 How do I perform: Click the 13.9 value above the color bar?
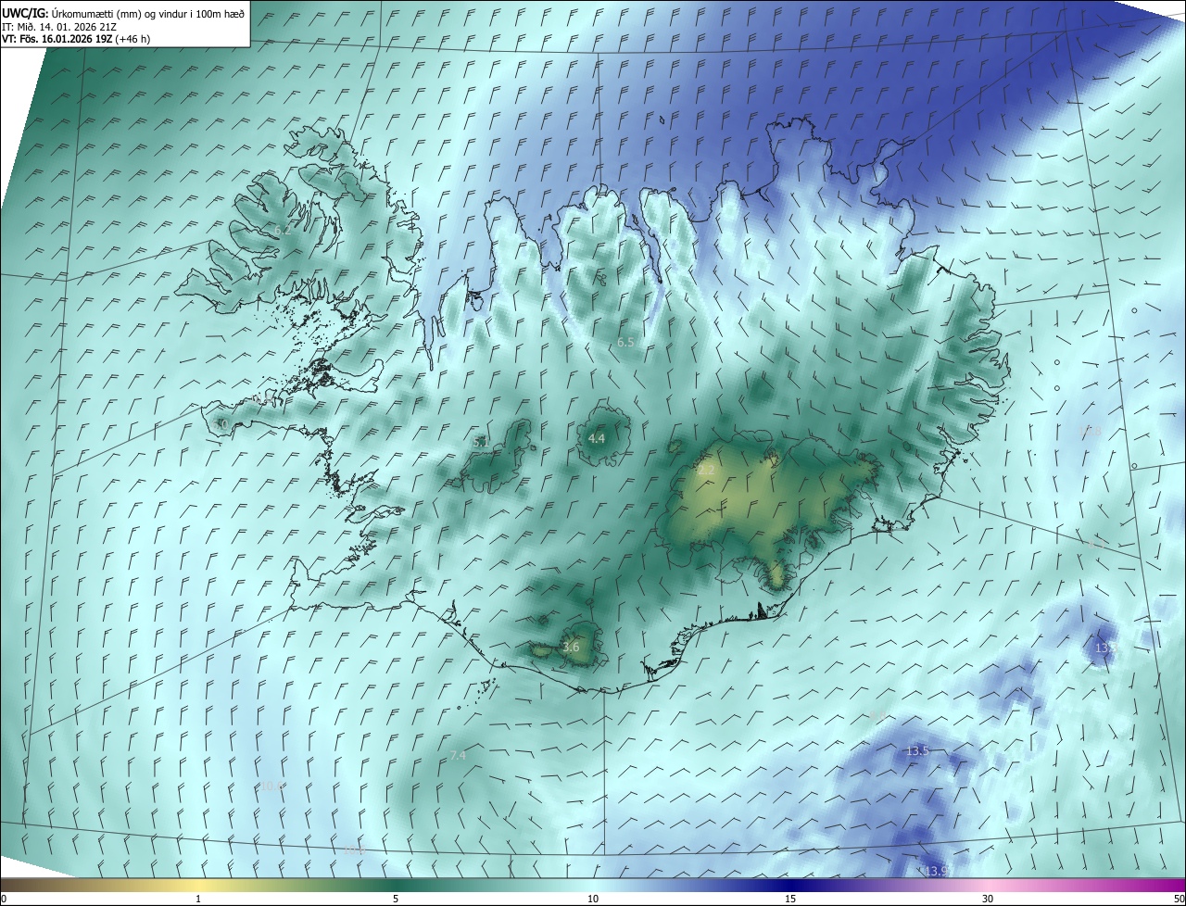[x=936, y=871]
